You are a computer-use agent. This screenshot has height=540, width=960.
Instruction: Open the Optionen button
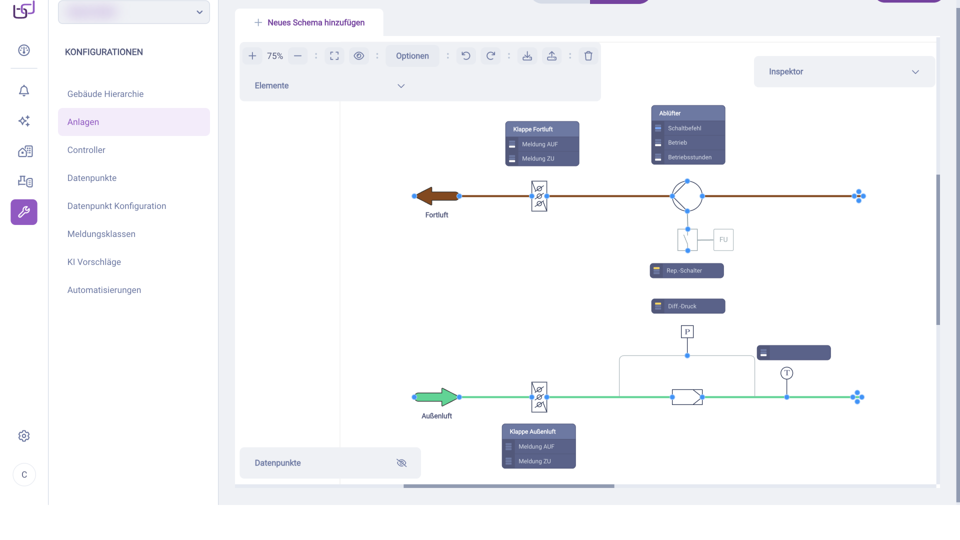pos(412,56)
